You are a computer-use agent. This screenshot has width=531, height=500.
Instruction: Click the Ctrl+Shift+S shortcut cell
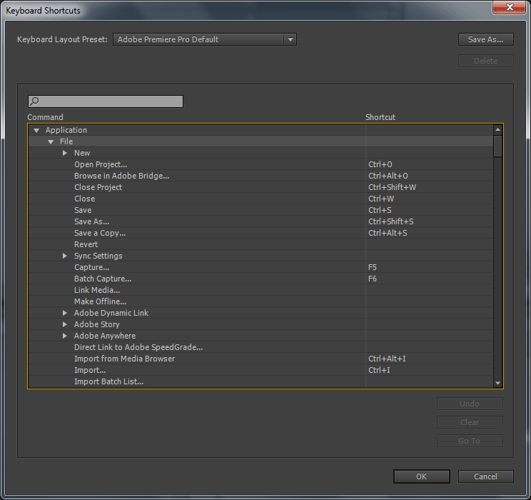tap(430, 221)
